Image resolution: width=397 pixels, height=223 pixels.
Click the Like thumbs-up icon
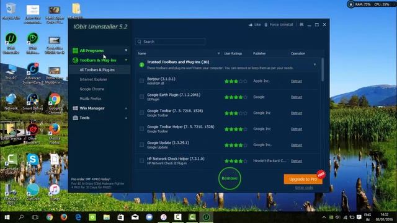tap(251, 25)
